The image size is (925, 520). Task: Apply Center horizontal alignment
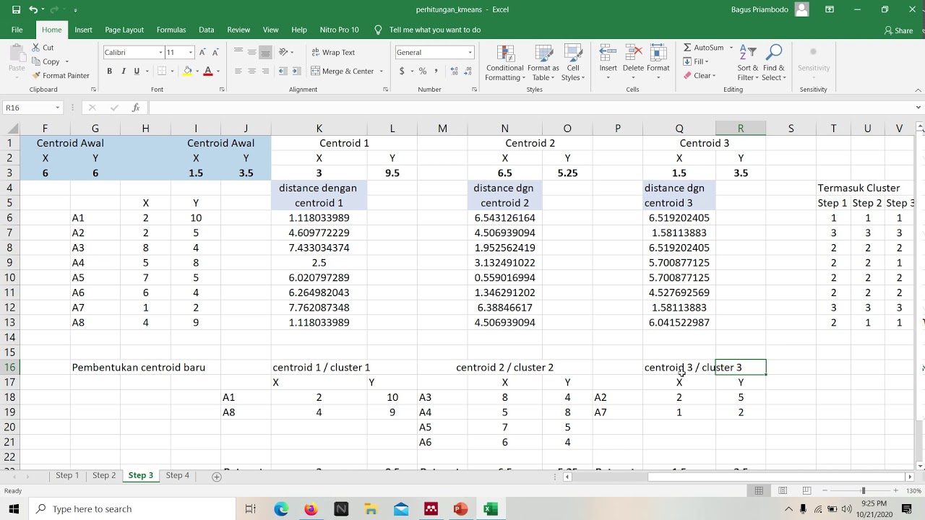(251, 71)
